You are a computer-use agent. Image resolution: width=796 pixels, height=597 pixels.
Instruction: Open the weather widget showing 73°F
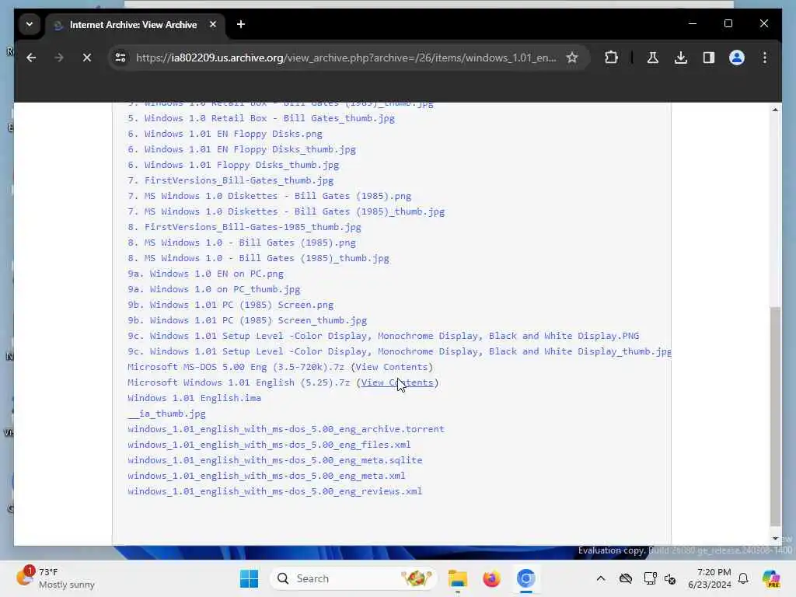56,578
